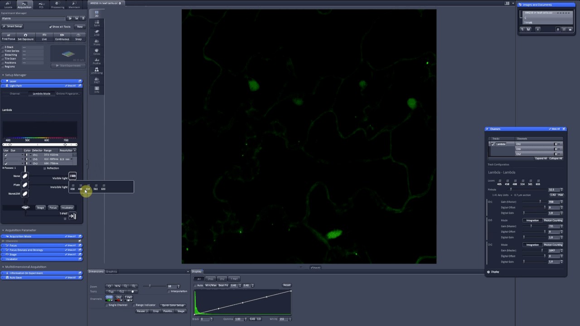This screenshot has height=326, width=580.
Task: Start Continuous acquisition
Action: (x=62, y=37)
